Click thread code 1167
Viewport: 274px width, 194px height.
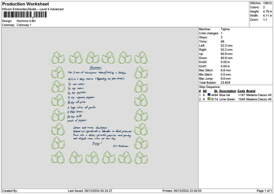coord(242,95)
